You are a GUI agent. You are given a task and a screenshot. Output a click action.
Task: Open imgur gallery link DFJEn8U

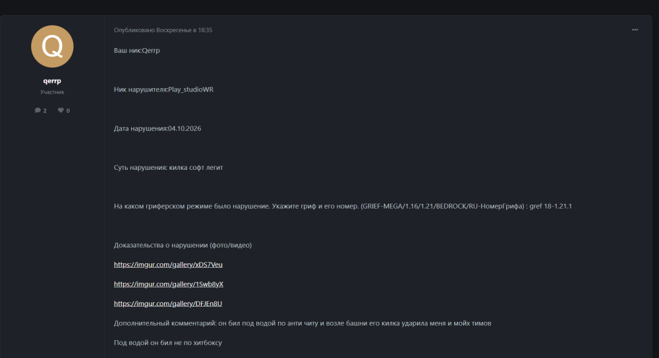167,303
